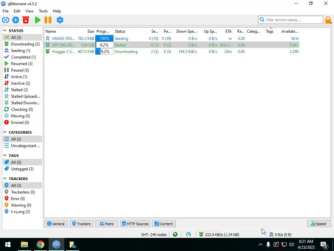Click upload speed status in status bar

coord(280,235)
